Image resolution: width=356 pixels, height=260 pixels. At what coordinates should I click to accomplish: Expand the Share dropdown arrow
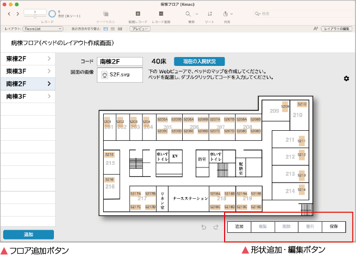(231, 14)
